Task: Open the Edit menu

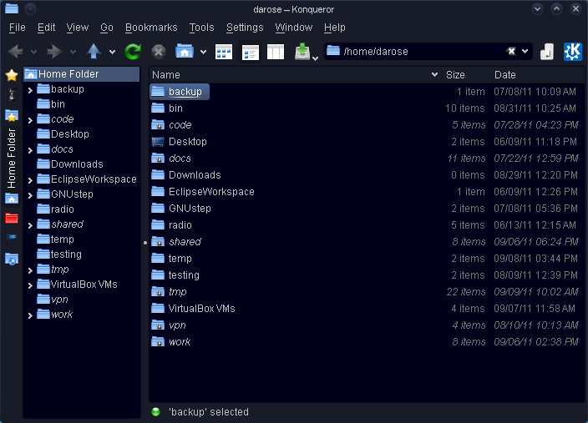Action: [x=47, y=28]
